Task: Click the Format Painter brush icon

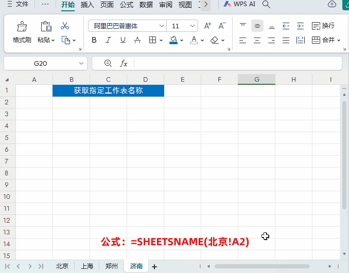Action: (22, 26)
